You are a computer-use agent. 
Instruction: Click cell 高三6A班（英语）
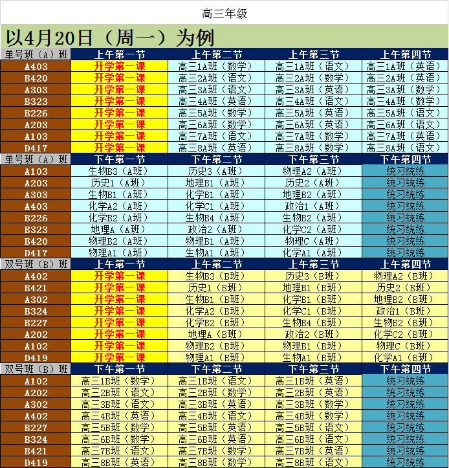point(314,124)
